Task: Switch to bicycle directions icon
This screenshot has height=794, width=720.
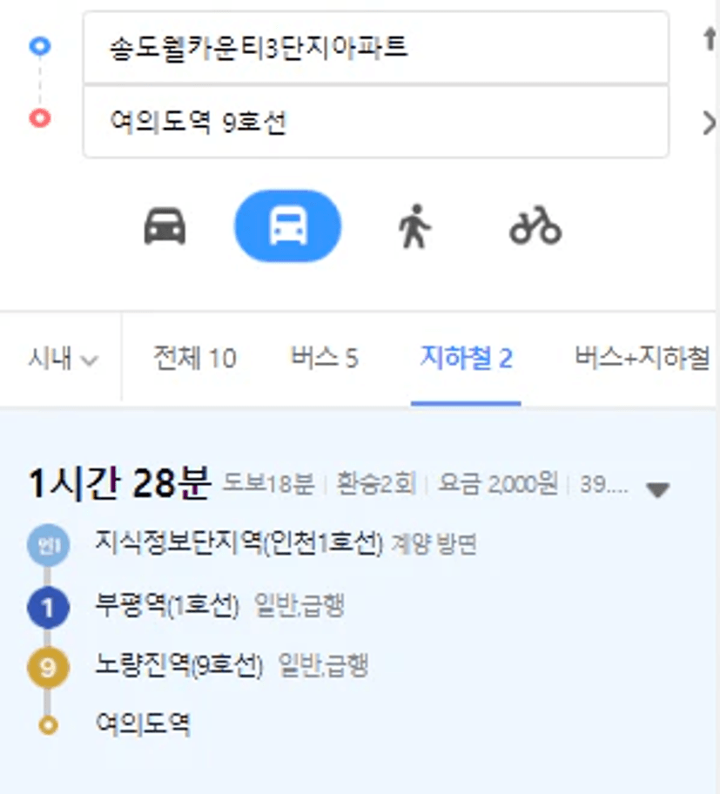Action: coord(535,225)
